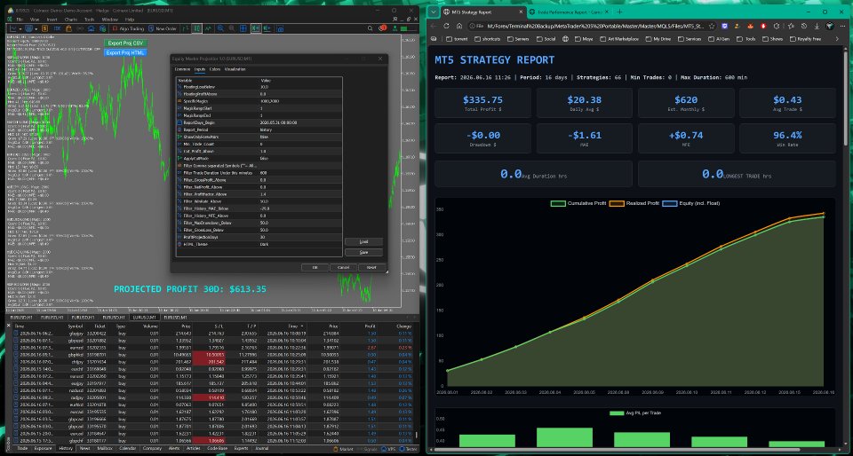Toggle Equity (incl. Float) legend swatch
The height and width of the screenshot is (456, 853).
(670, 203)
